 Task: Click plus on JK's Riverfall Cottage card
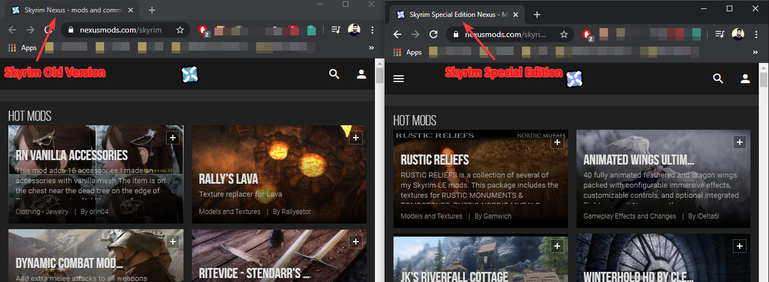(x=557, y=246)
